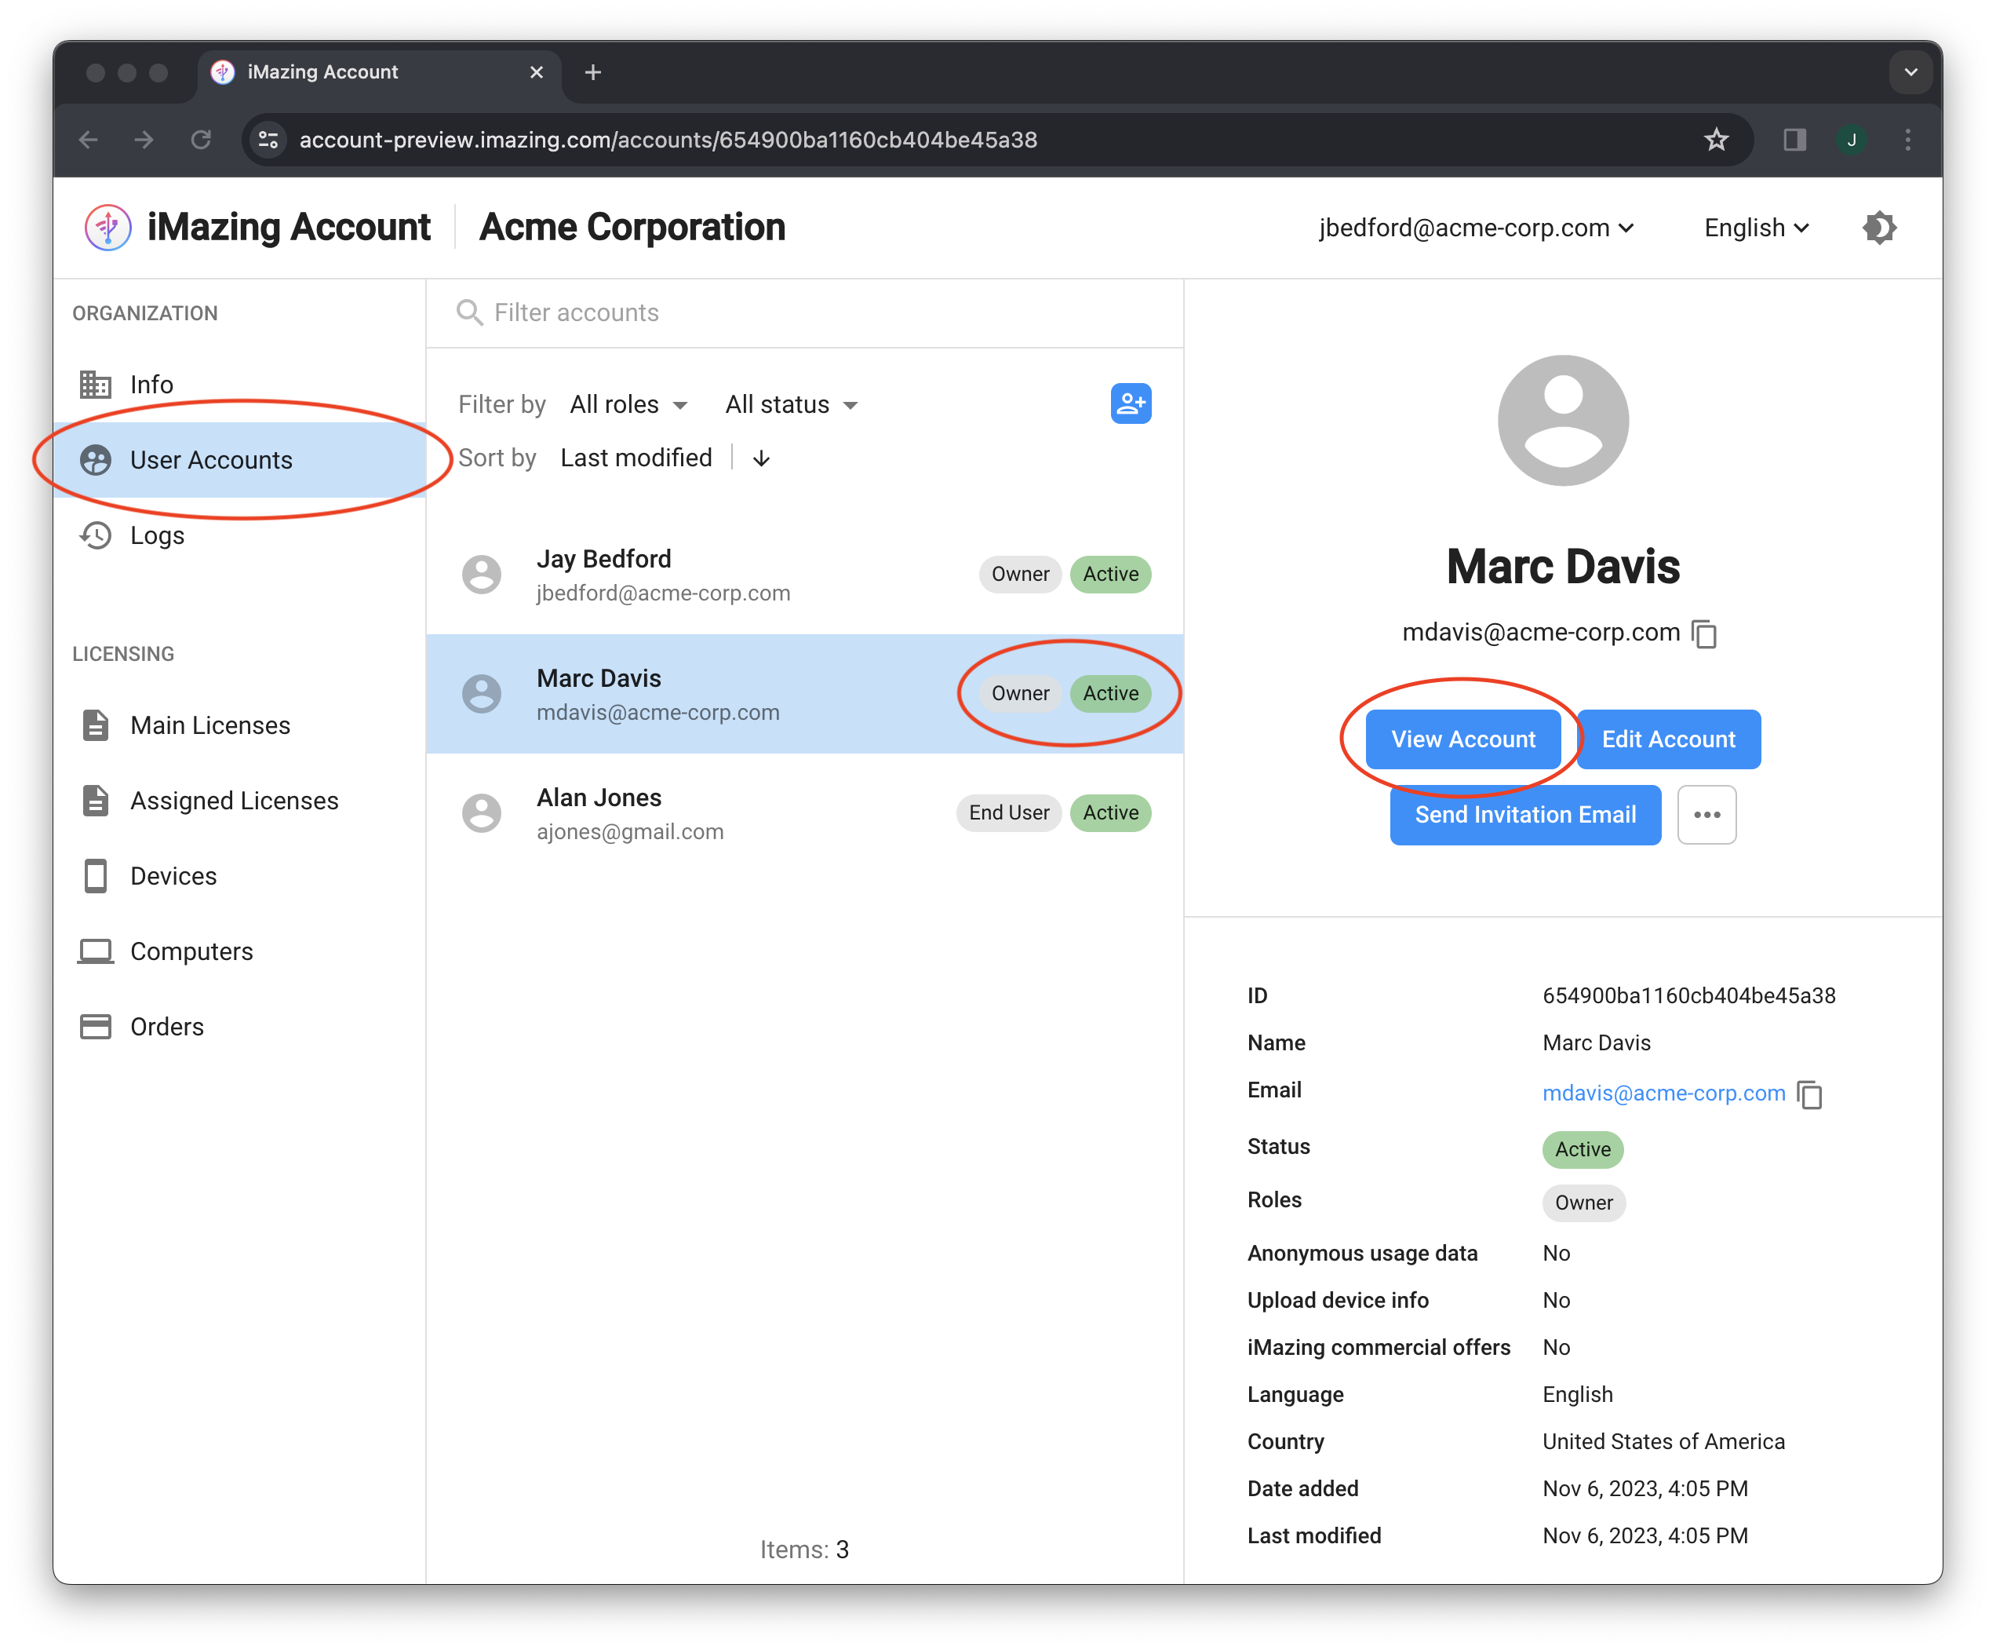Screen dimensions: 1996x1650
Task: Bookmark this page with the star icon
Action: click(1716, 140)
